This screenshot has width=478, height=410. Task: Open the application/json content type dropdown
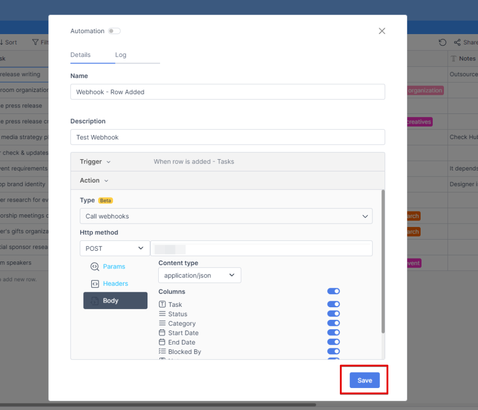[x=199, y=276]
